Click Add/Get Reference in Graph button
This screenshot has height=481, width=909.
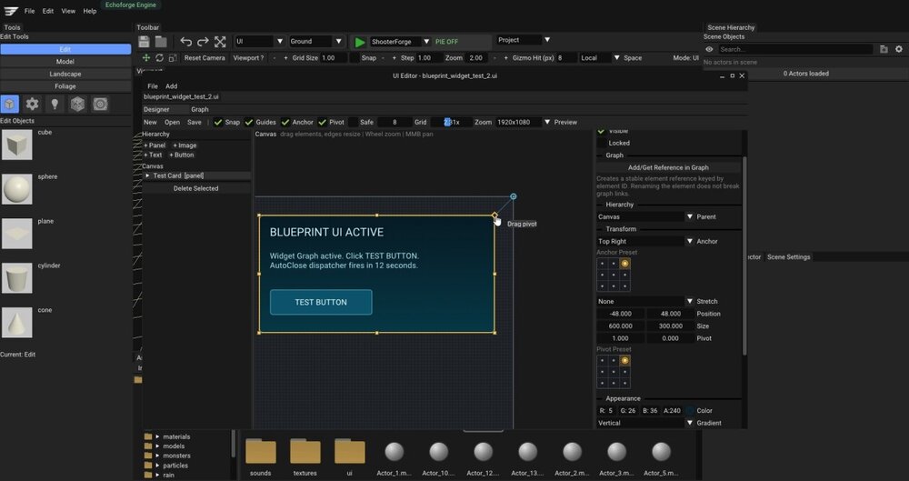tap(668, 167)
